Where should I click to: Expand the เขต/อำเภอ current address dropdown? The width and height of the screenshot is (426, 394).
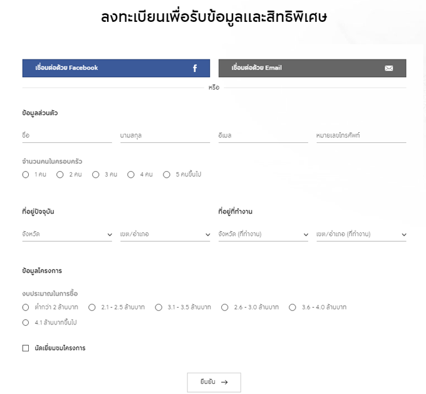[x=165, y=234]
